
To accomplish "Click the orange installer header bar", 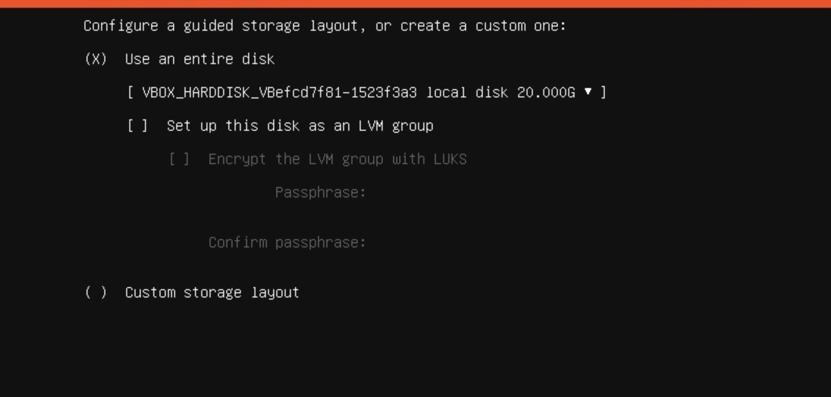I will [415, 4].
